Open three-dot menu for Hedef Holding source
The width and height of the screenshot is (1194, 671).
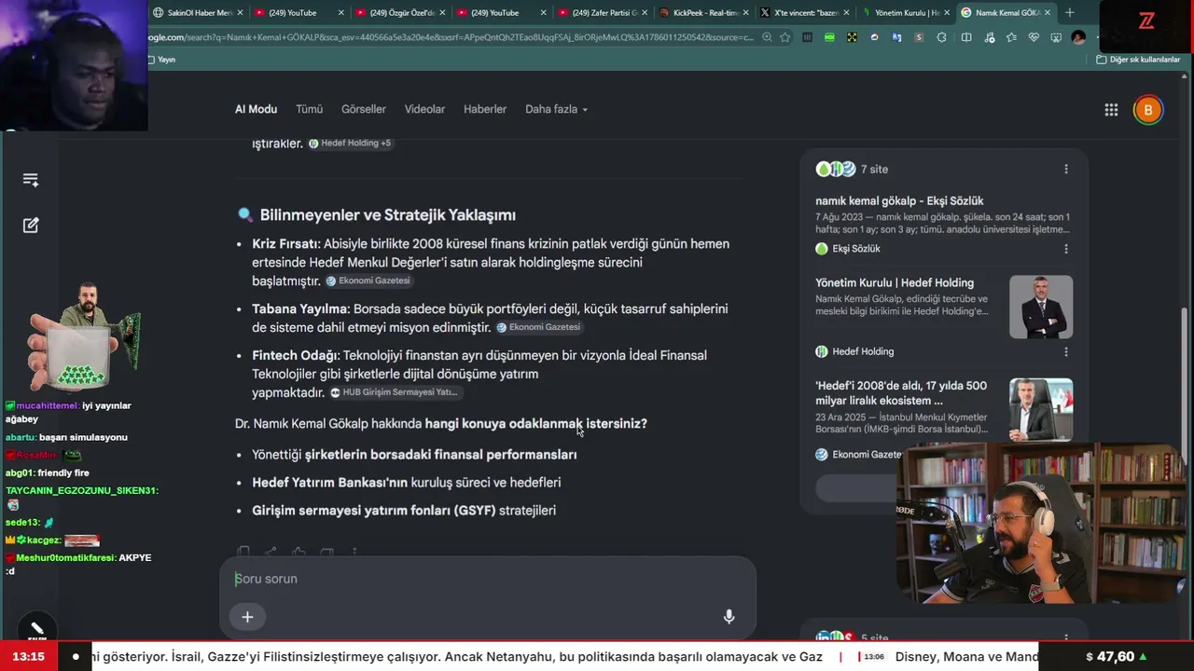[1066, 351]
